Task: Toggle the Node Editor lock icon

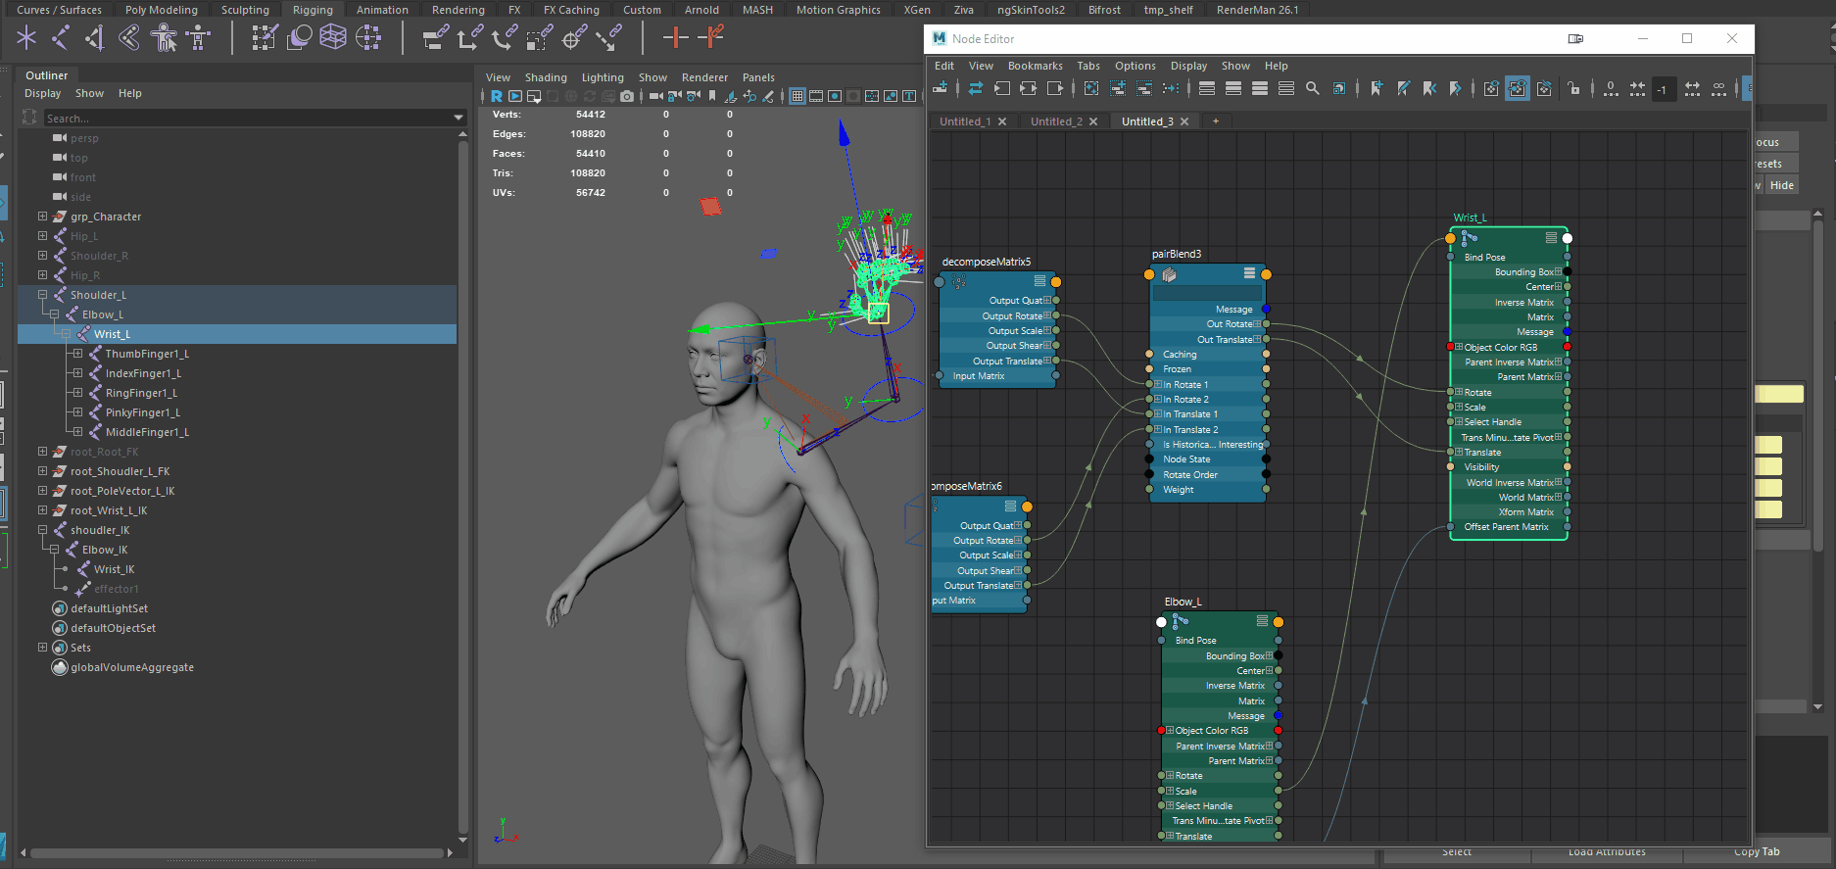Action: (x=1573, y=88)
